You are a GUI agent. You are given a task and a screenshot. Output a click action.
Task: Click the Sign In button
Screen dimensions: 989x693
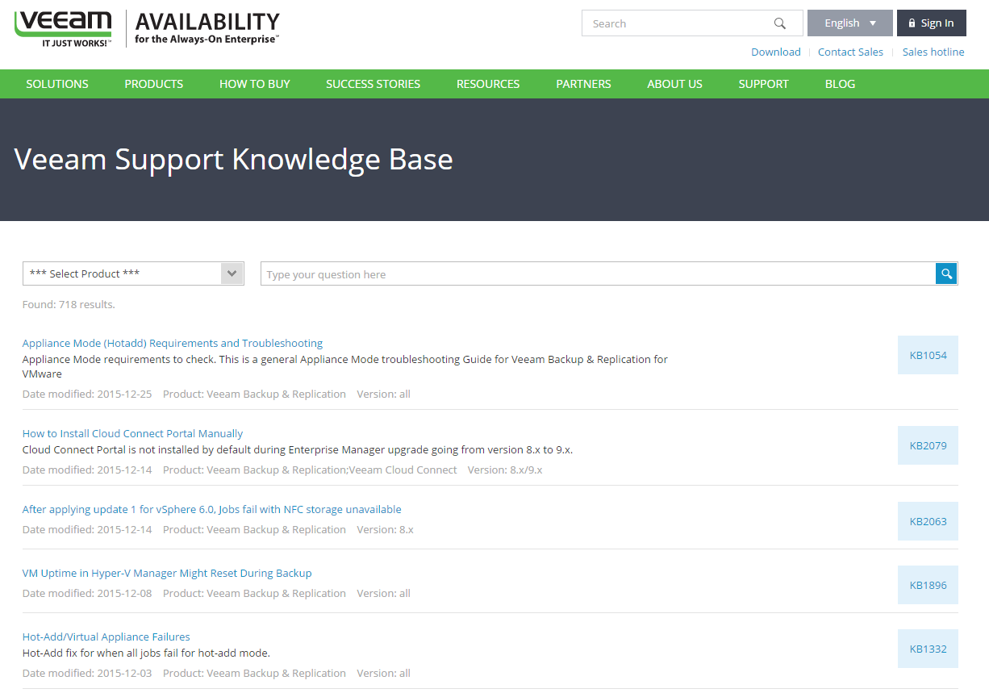pyautogui.click(x=931, y=23)
